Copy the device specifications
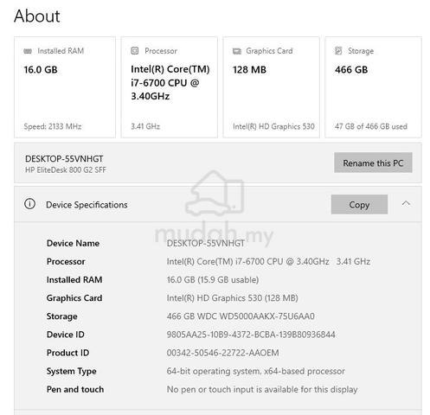Viewport: 430px width, 415px height. [359, 205]
